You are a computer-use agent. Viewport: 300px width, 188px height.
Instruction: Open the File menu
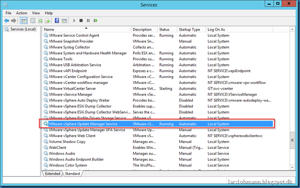[x=8, y=13]
